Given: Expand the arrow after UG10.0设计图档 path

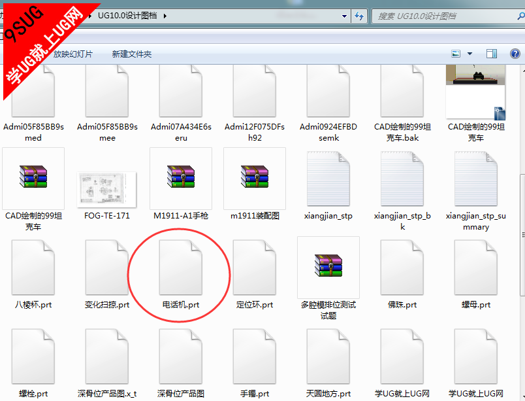Looking at the screenshot, I should click(165, 16).
